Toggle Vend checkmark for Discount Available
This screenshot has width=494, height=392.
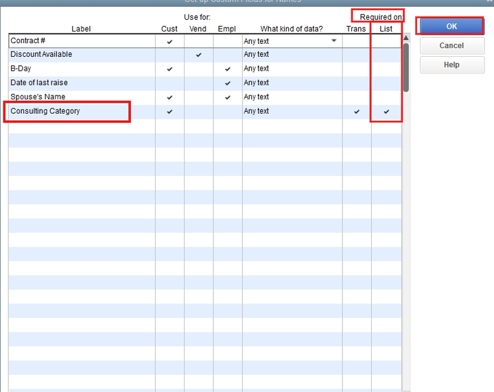(198, 55)
